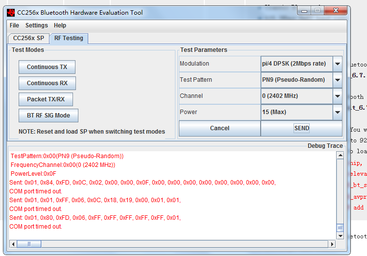Click the 'PowerLevel:0x0F' trace line
The width and height of the screenshot is (367, 256).
[x=33, y=174]
